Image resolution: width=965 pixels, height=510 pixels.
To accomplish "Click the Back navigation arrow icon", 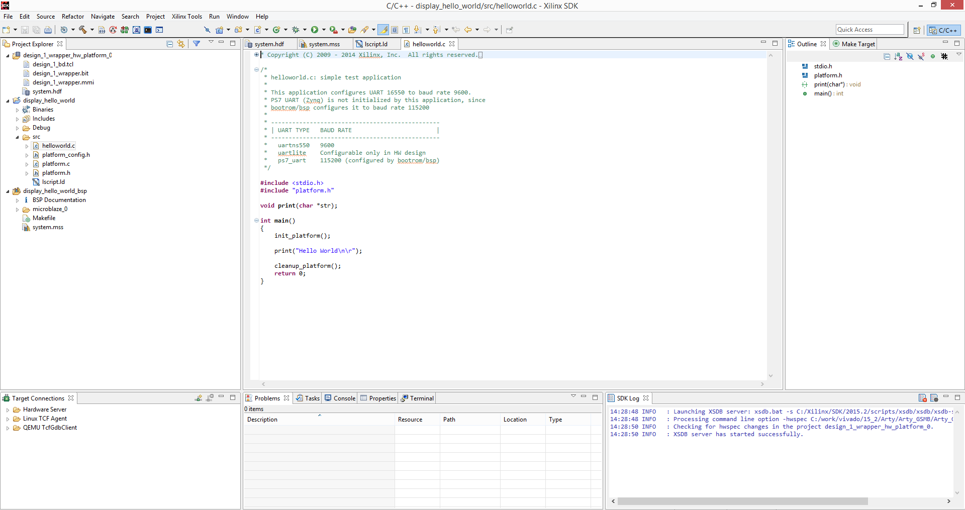I will [x=467, y=30].
